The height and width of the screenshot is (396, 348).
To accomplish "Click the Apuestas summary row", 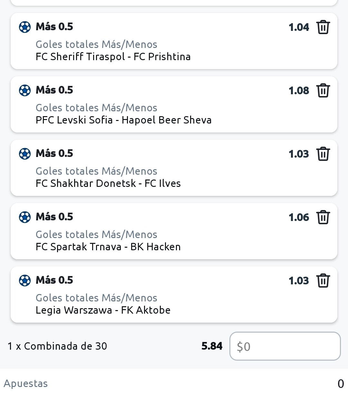I will point(174,383).
